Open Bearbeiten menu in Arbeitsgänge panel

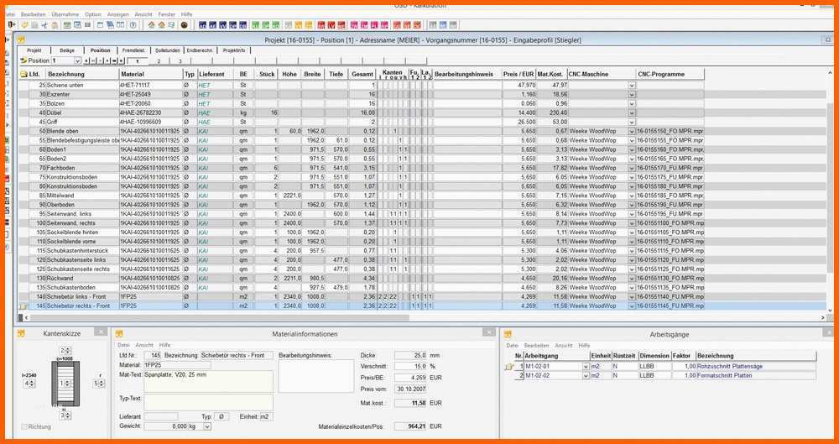(537, 346)
